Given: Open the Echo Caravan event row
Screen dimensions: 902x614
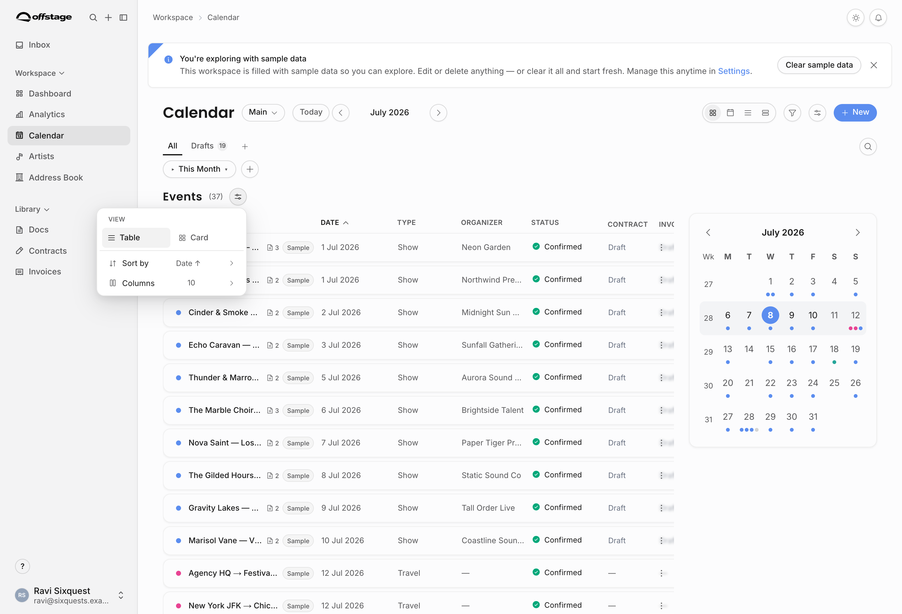Looking at the screenshot, I should click(418, 345).
